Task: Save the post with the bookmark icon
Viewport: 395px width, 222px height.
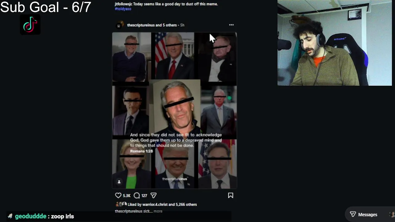Action: 231,195
